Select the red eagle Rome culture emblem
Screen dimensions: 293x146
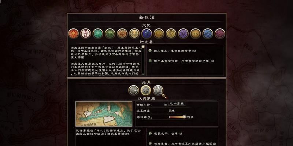click(74, 34)
